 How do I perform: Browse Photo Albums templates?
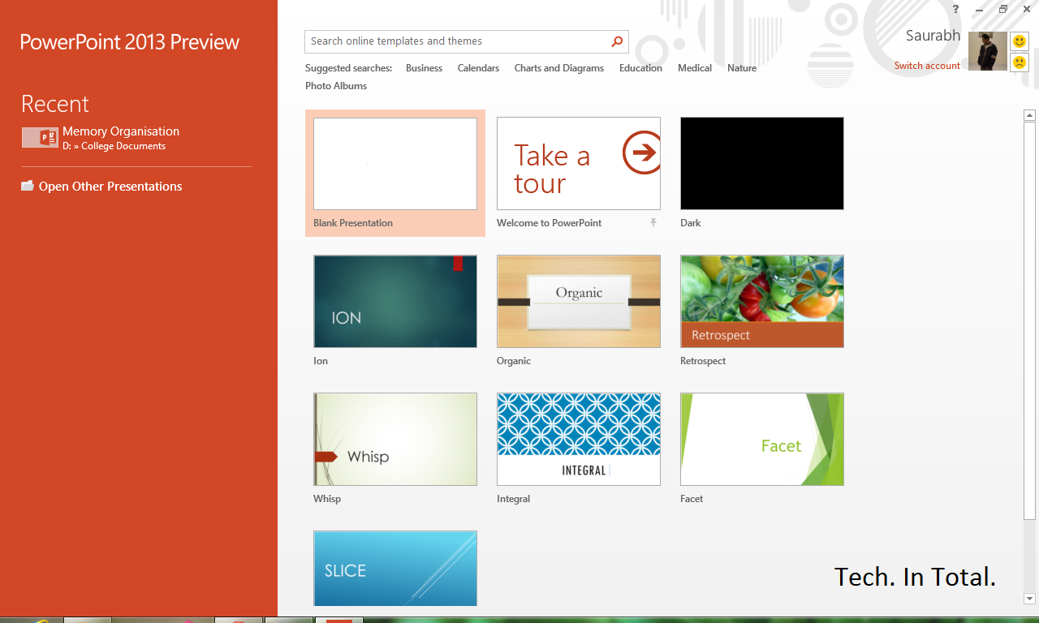335,85
